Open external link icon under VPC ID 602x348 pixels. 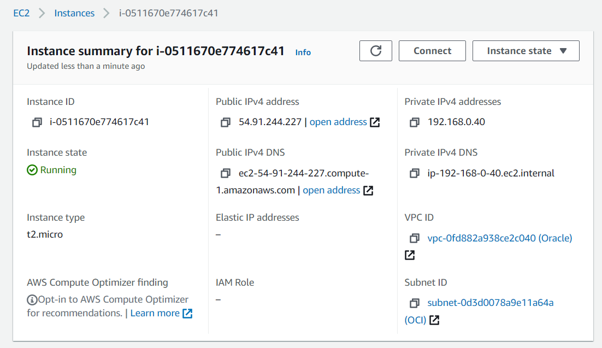(x=410, y=255)
